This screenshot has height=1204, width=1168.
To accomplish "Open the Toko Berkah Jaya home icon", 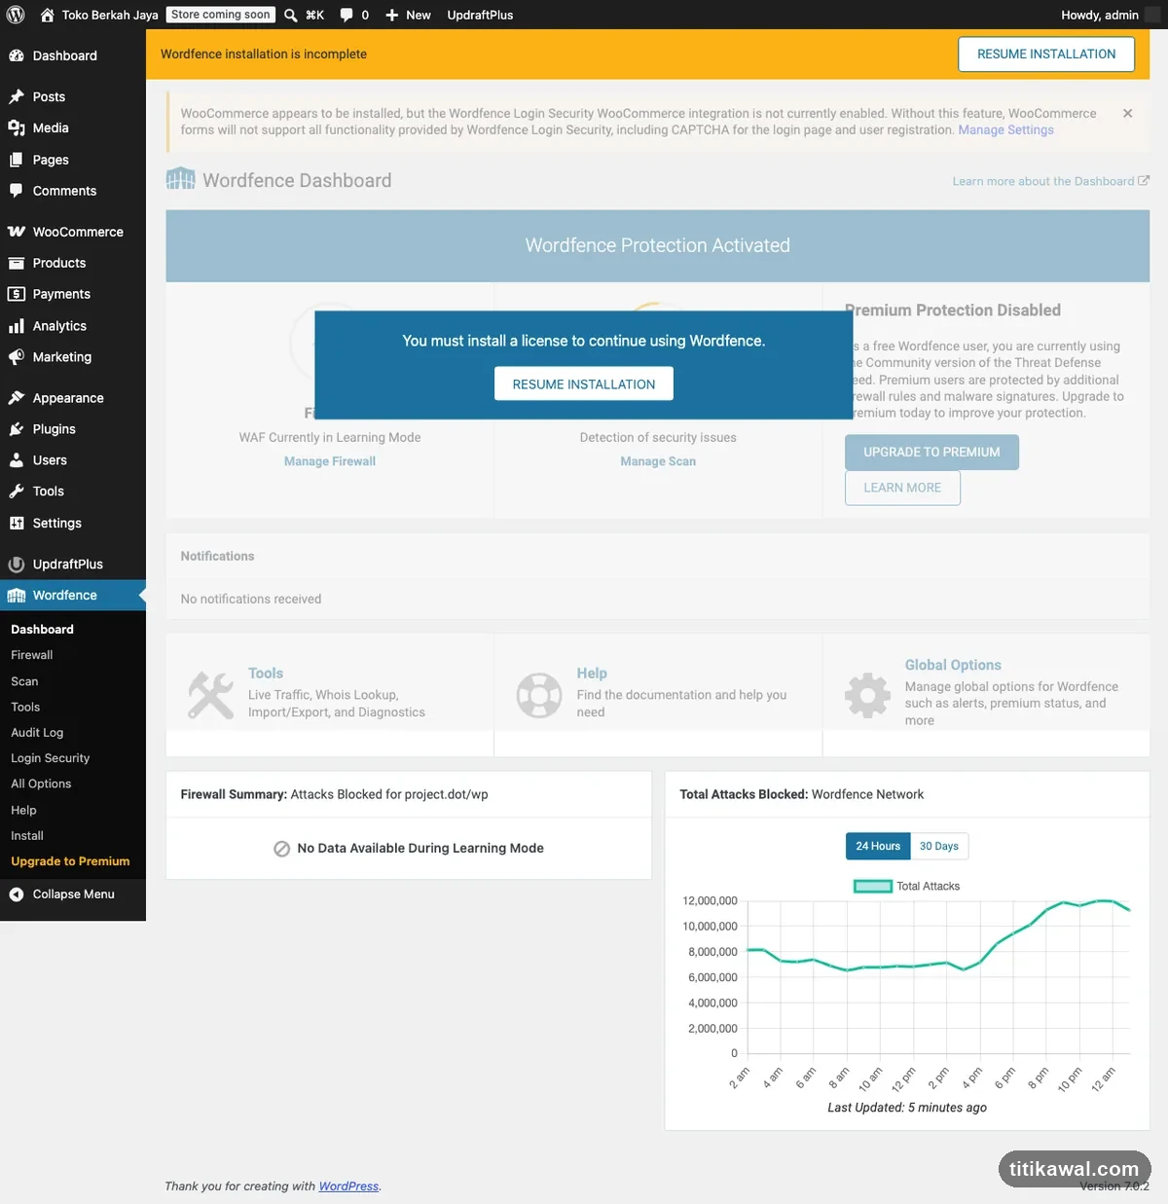I will tap(47, 15).
